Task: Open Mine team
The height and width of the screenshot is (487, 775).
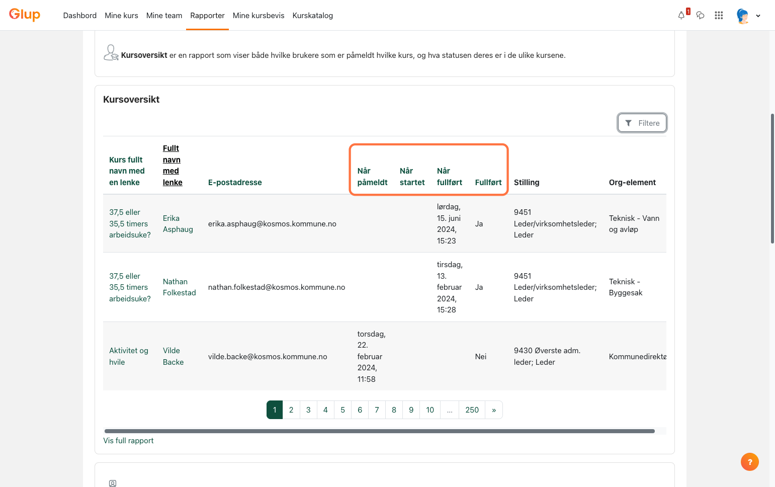Action: pos(164,16)
